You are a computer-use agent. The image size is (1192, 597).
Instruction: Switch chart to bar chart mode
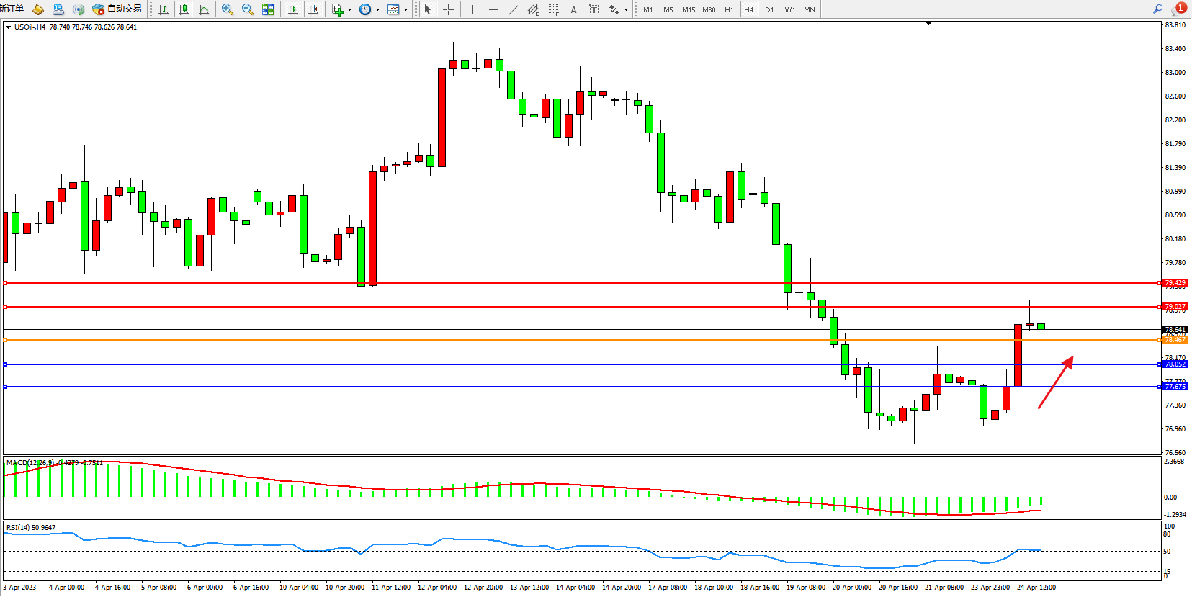click(x=163, y=9)
